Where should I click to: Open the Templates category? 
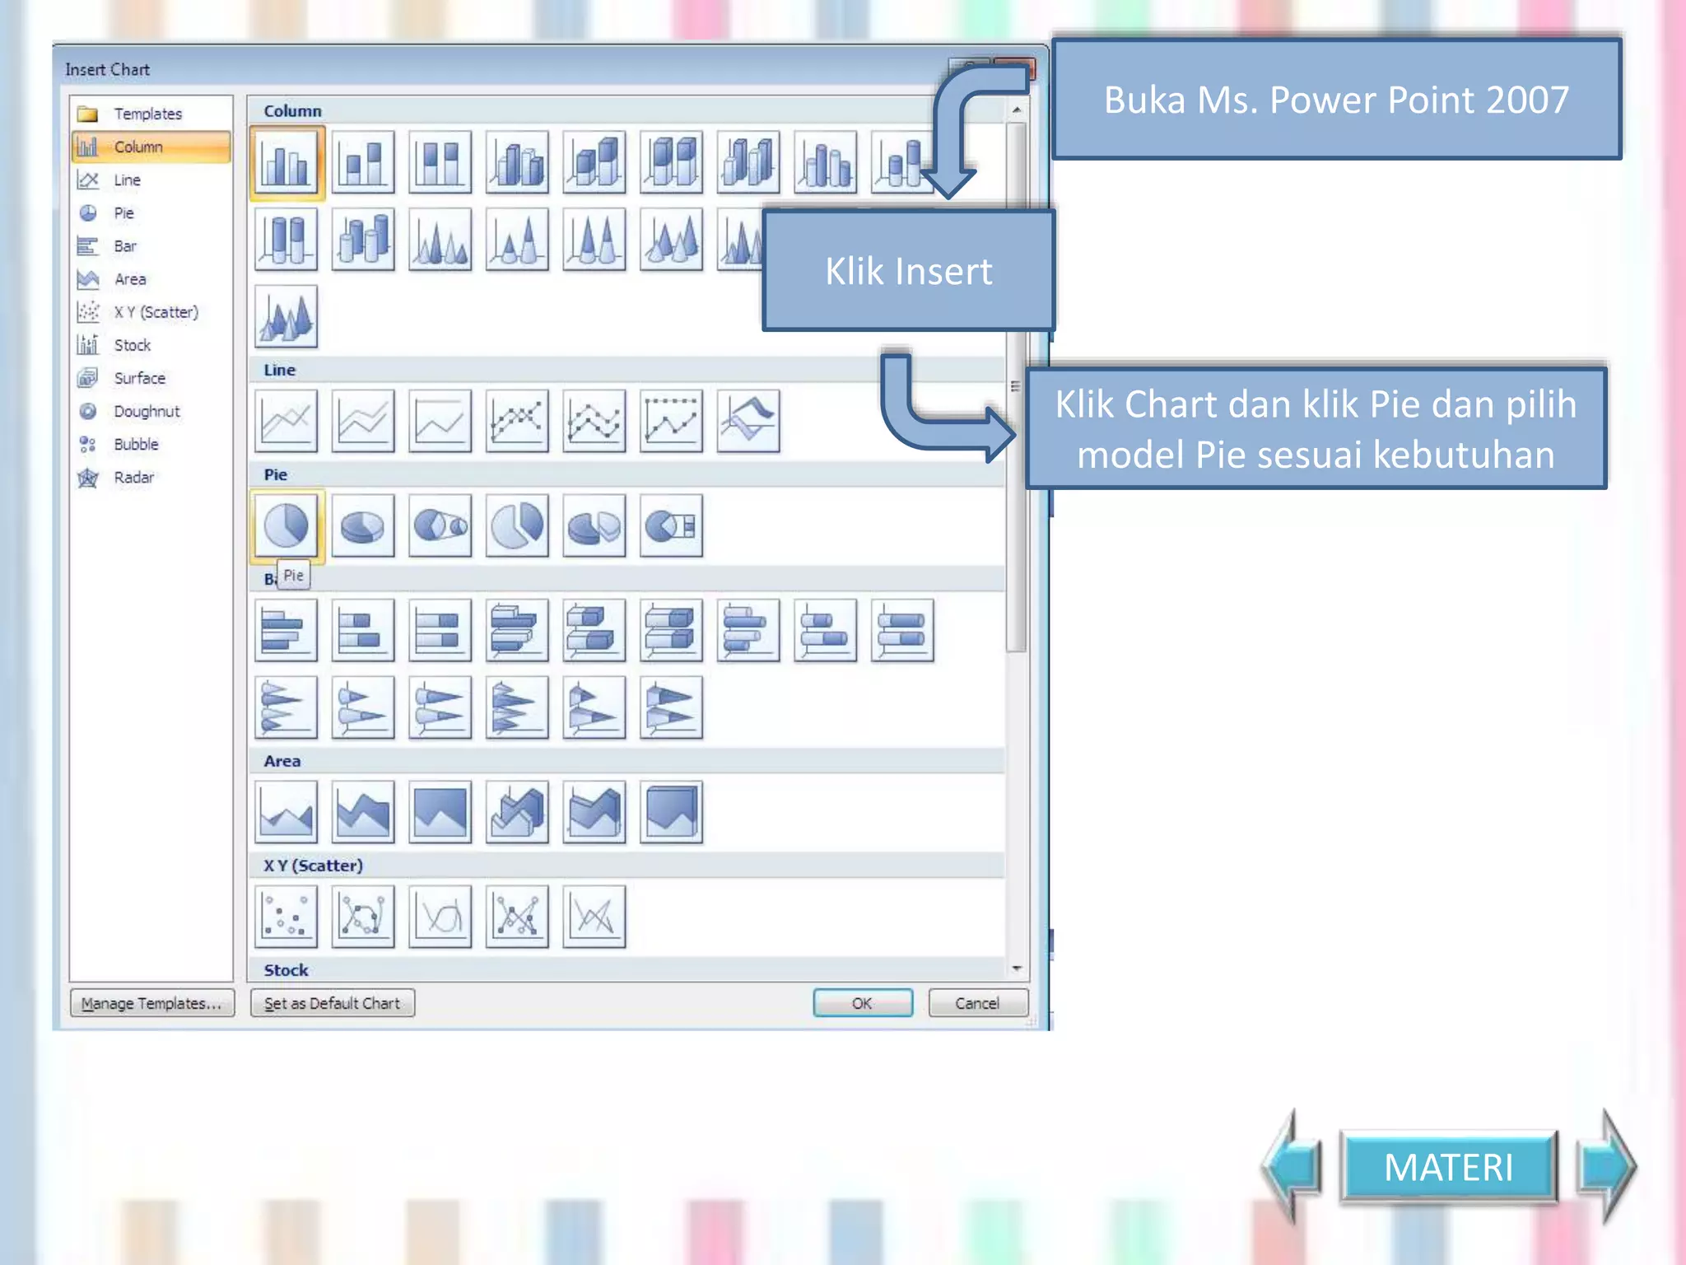tap(151, 114)
